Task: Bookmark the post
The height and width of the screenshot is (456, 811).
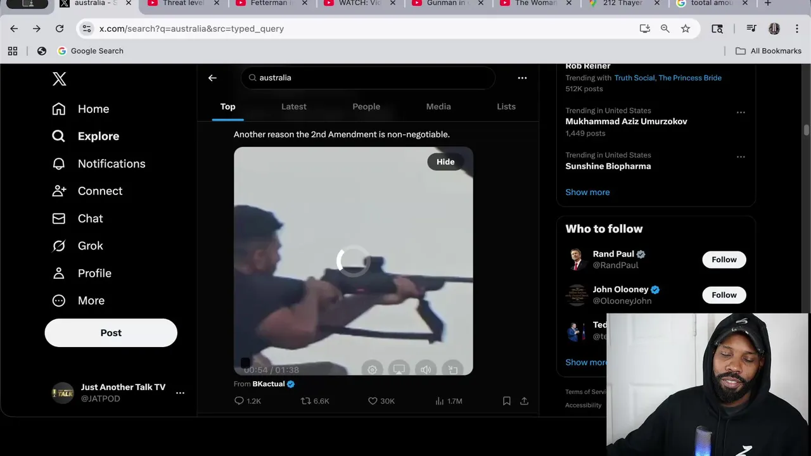Action: [x=507, y=401]
